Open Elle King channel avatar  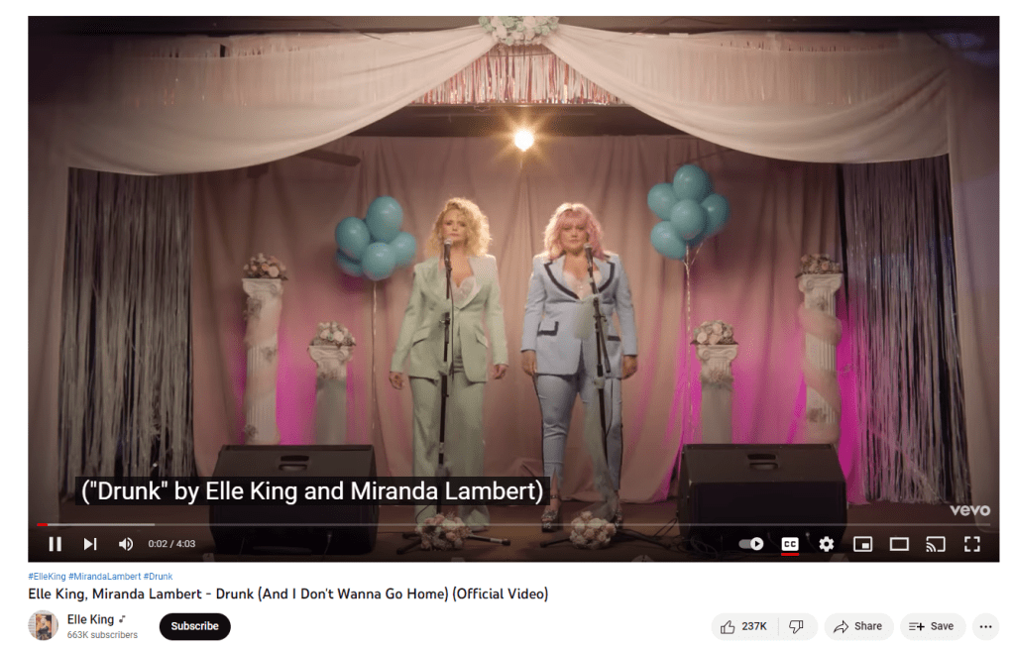pos(43,625)
